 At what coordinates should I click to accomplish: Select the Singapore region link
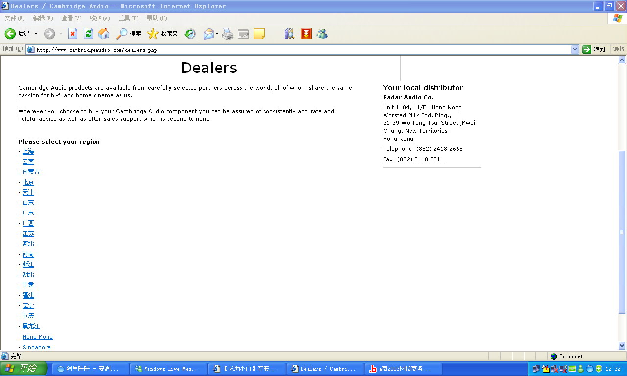[37, 347]
